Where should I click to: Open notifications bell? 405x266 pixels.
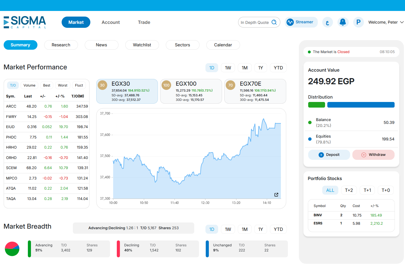[x=343, y=22]
